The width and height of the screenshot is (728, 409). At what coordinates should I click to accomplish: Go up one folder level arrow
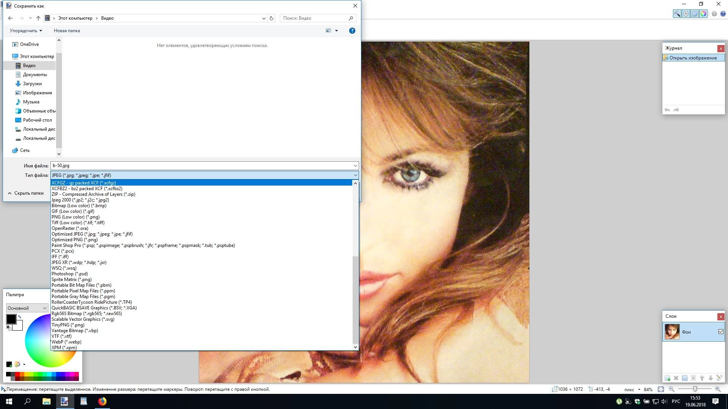[x=38, y=18]
